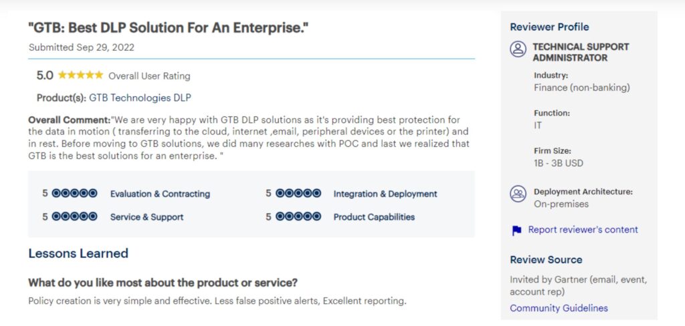The image size is (685, 326).
Task: Click the Evaluation & Contracting rating circles
Action: 74,193
